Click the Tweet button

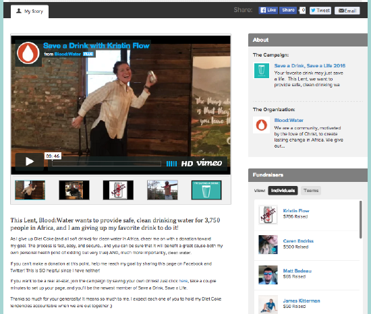click(x=320, y=10)
